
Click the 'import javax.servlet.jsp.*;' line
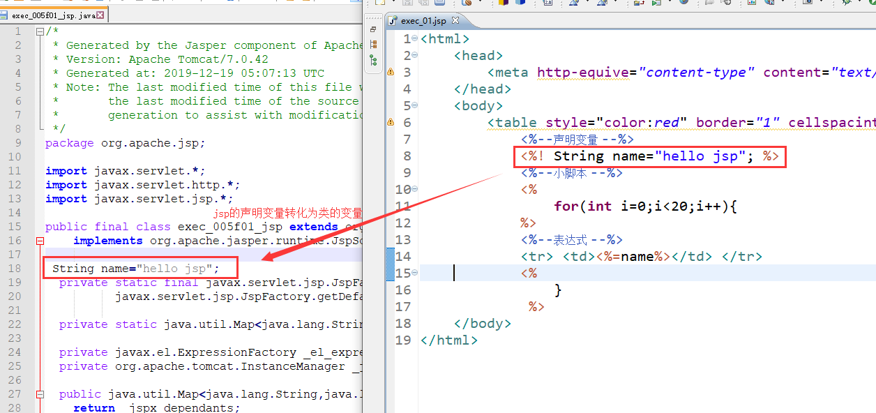click(139, 199)
